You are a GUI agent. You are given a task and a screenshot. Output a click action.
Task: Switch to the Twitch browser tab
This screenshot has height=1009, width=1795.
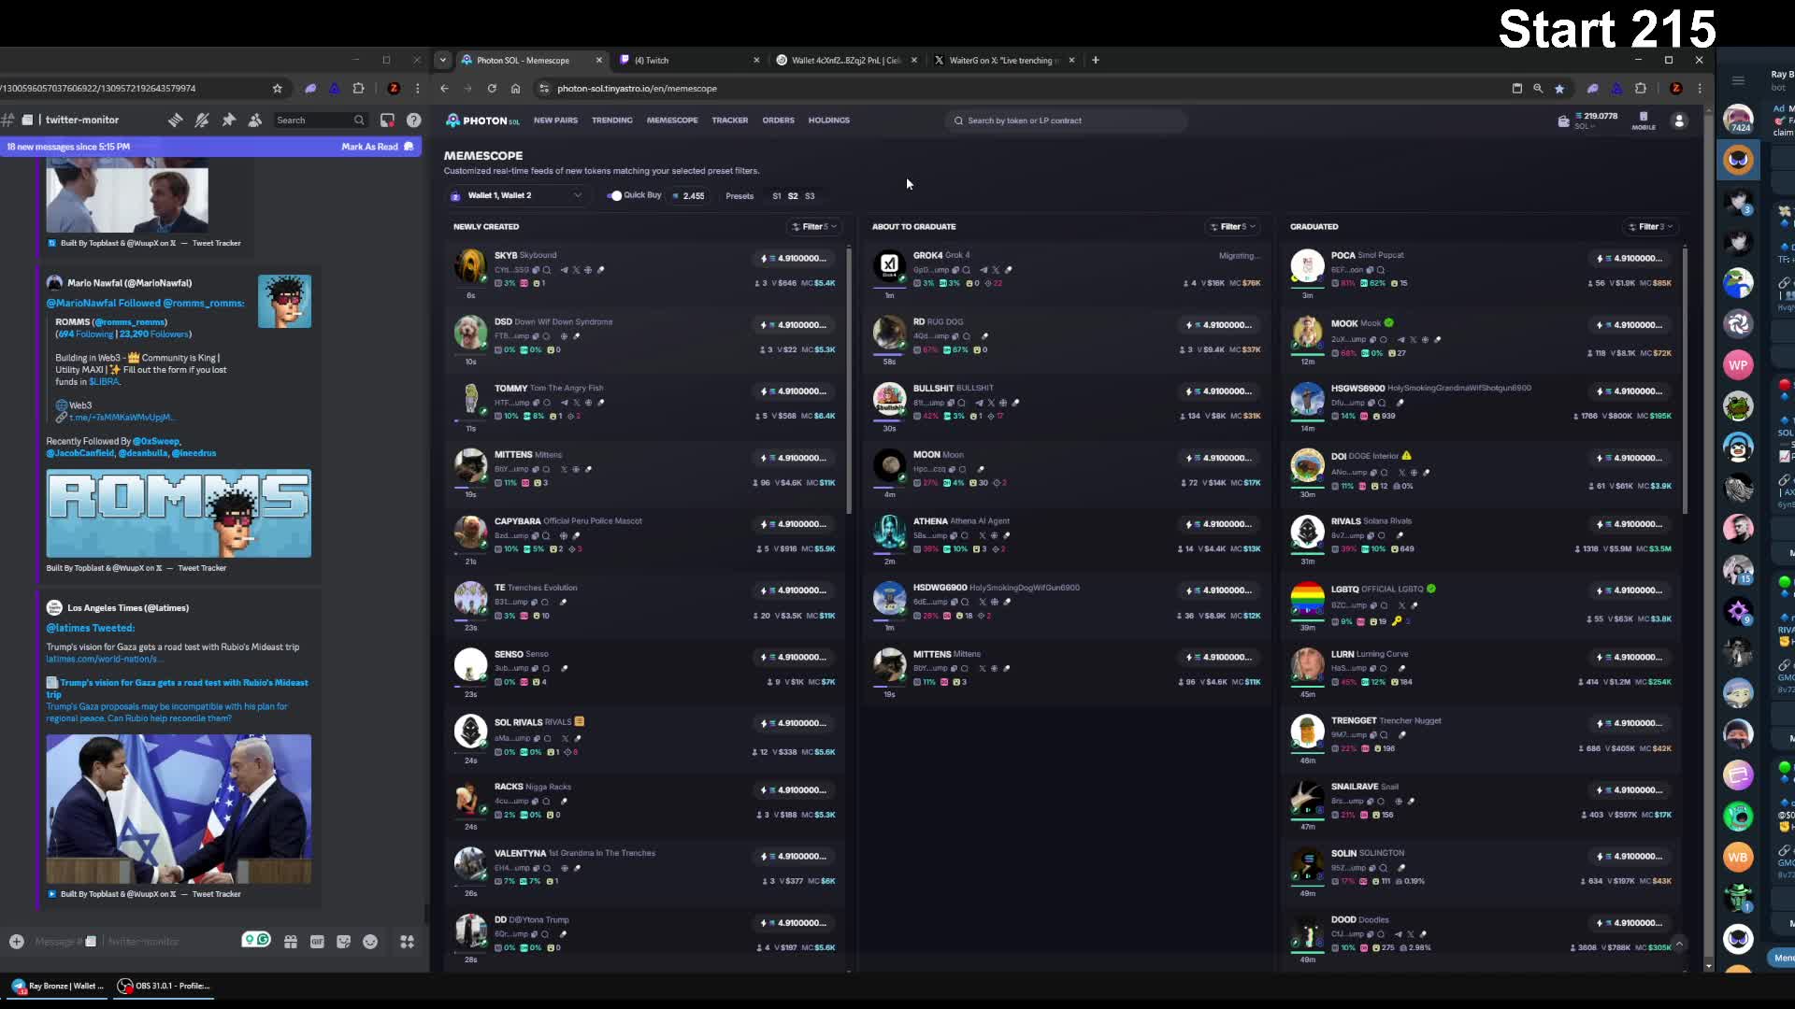click(x=688, y=60)
